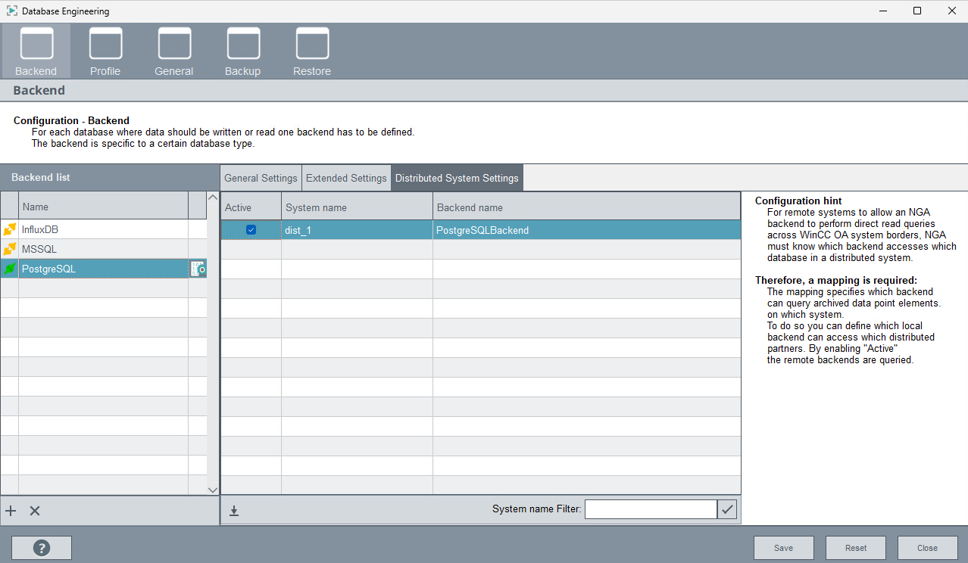Select InfluxDB in the backend list
The image size is (968, 563).
40,229
